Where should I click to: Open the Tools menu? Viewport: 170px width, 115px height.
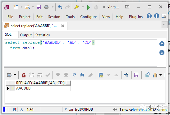(70, 17)
